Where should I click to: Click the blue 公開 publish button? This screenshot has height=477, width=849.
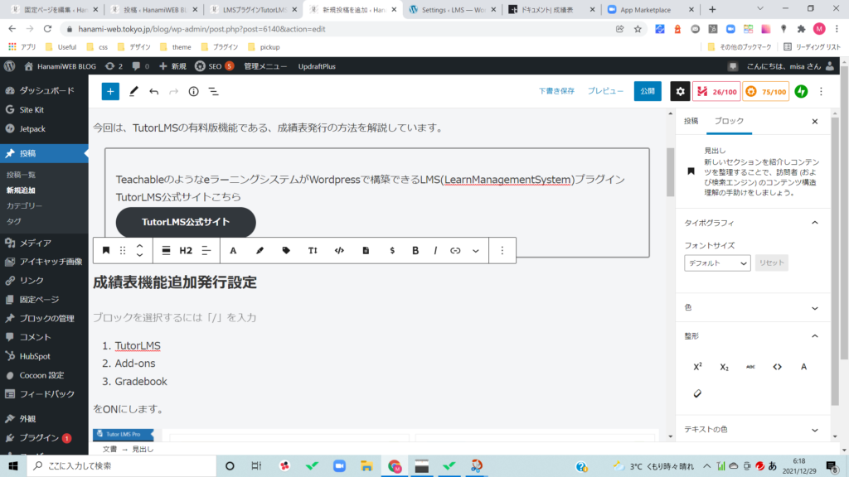coord(648,91)
